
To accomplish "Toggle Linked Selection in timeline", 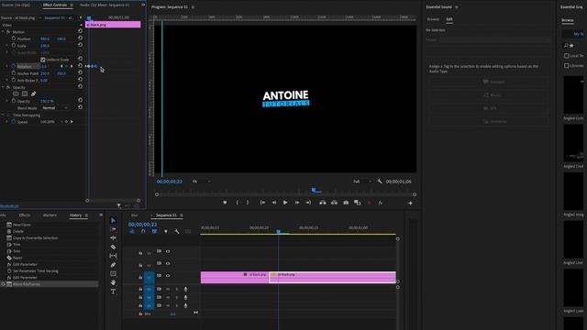I will 154,231.
